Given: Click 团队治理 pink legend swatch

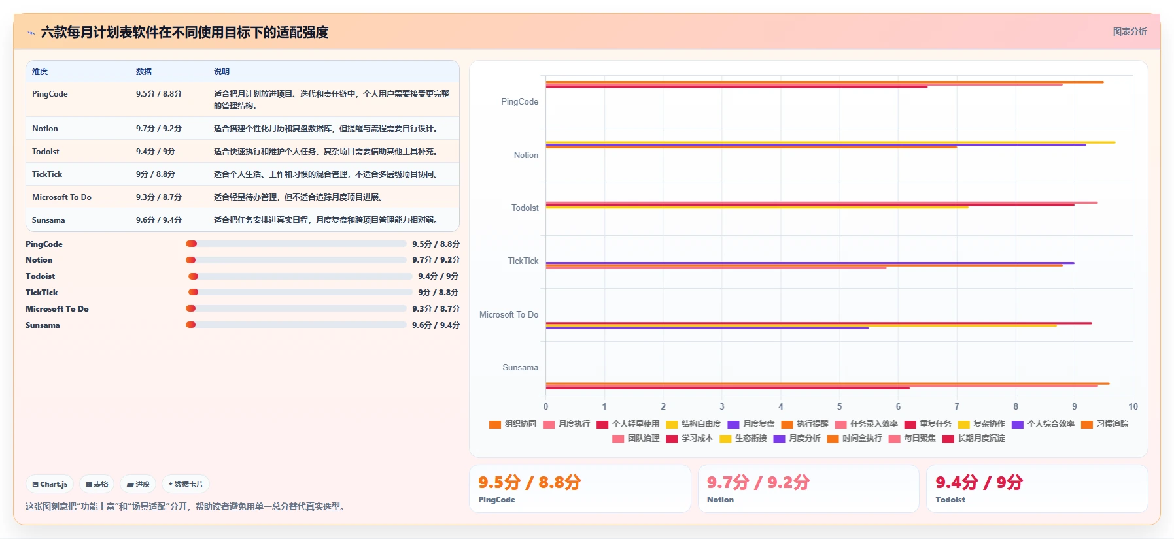Looking at the screenshot, I should [x=617, y=438].
